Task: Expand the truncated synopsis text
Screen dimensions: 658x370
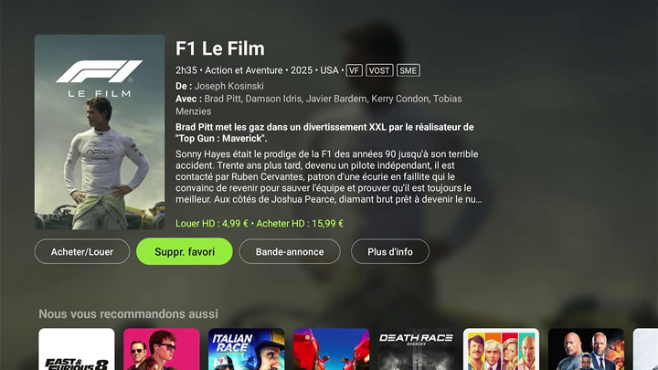Action: pos(329,176)
